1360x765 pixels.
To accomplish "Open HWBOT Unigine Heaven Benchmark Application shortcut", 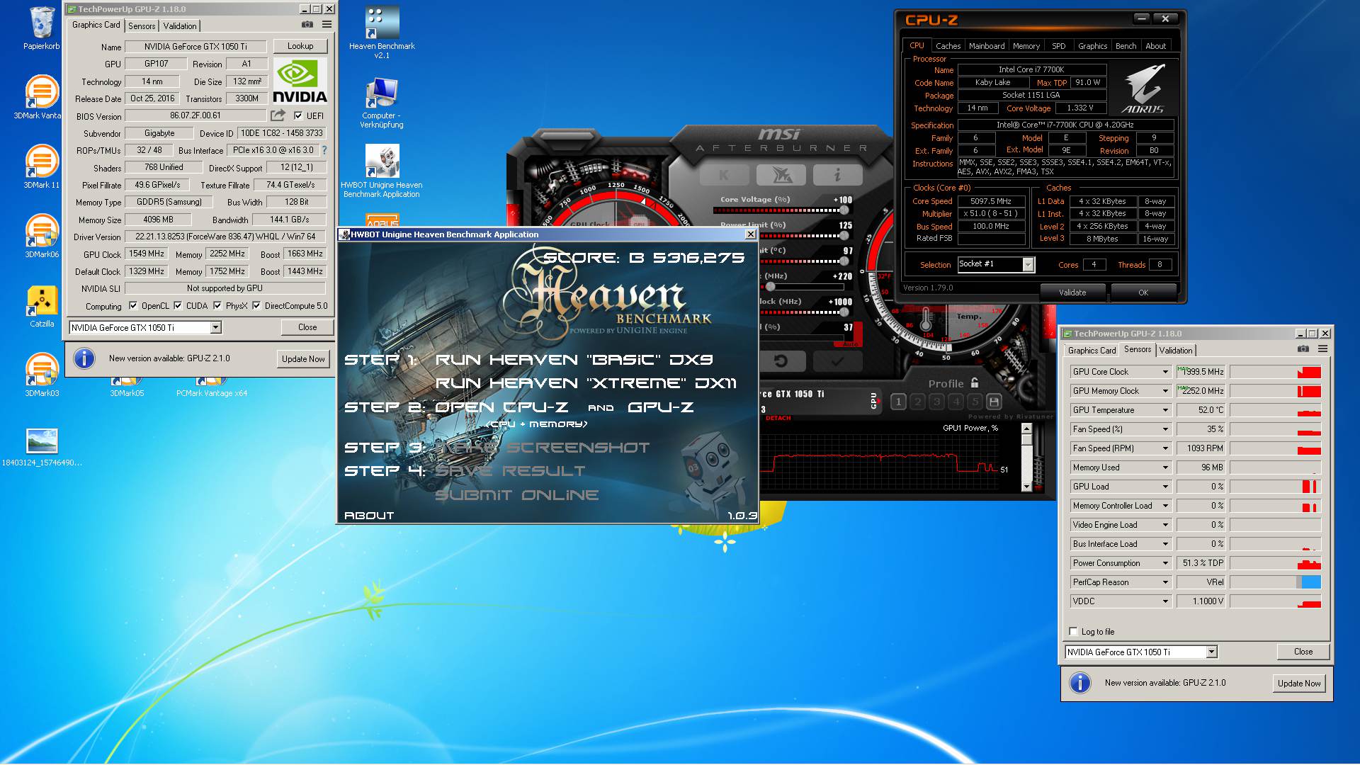I will point(382,171).
